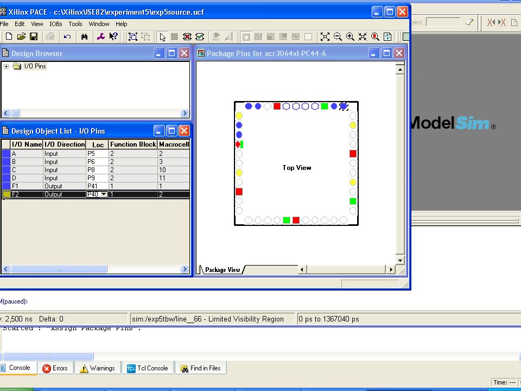Screen dimensions: 521x391
Task: Click the Design Browser left scroll arrow
Action: point(5,113)
